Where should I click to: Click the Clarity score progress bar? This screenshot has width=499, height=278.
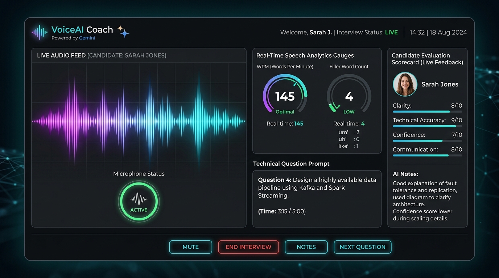point(428,112)
